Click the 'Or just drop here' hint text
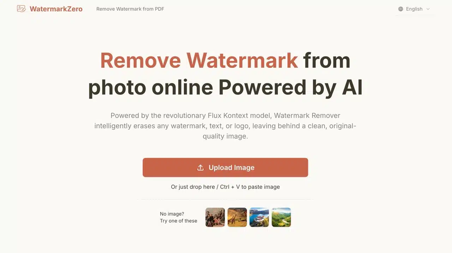 [193, 187]
